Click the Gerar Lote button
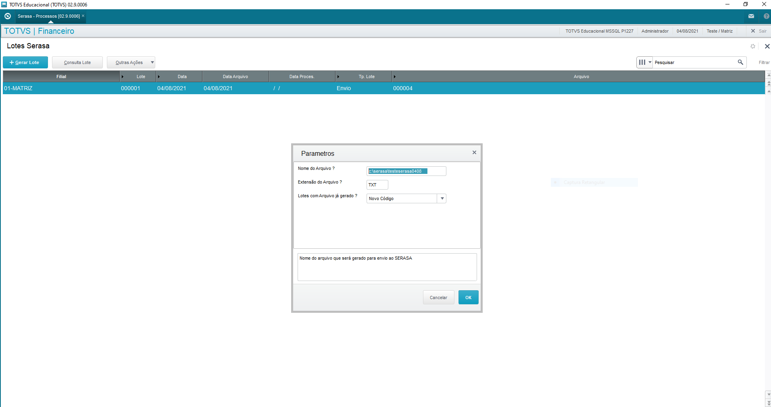Viewport: 771px width, 407px height. click(x=25, y=62)
